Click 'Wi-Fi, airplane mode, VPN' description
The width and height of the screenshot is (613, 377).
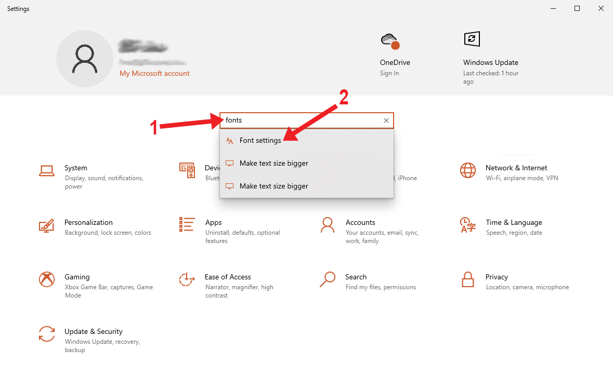click(x=522, y=178)
